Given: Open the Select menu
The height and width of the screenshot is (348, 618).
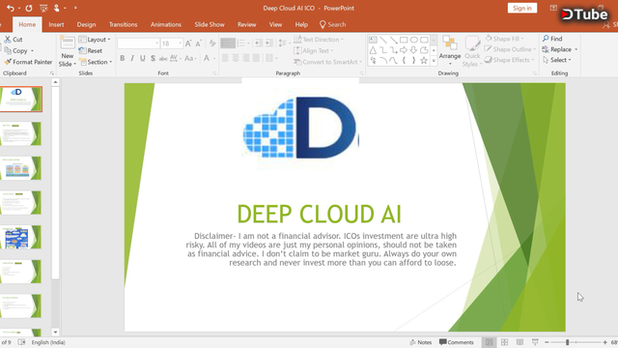Looking at the screenshot, I should click(x=557, y=60).
